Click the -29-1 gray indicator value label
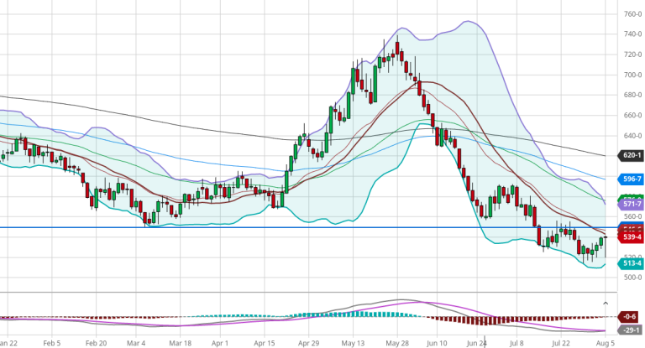The width and height of the screenshot is (645, 348). [x=632, y=332]
